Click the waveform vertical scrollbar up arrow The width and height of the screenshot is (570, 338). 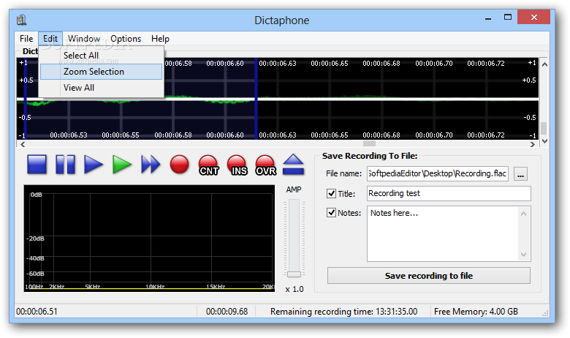(544, 64)
